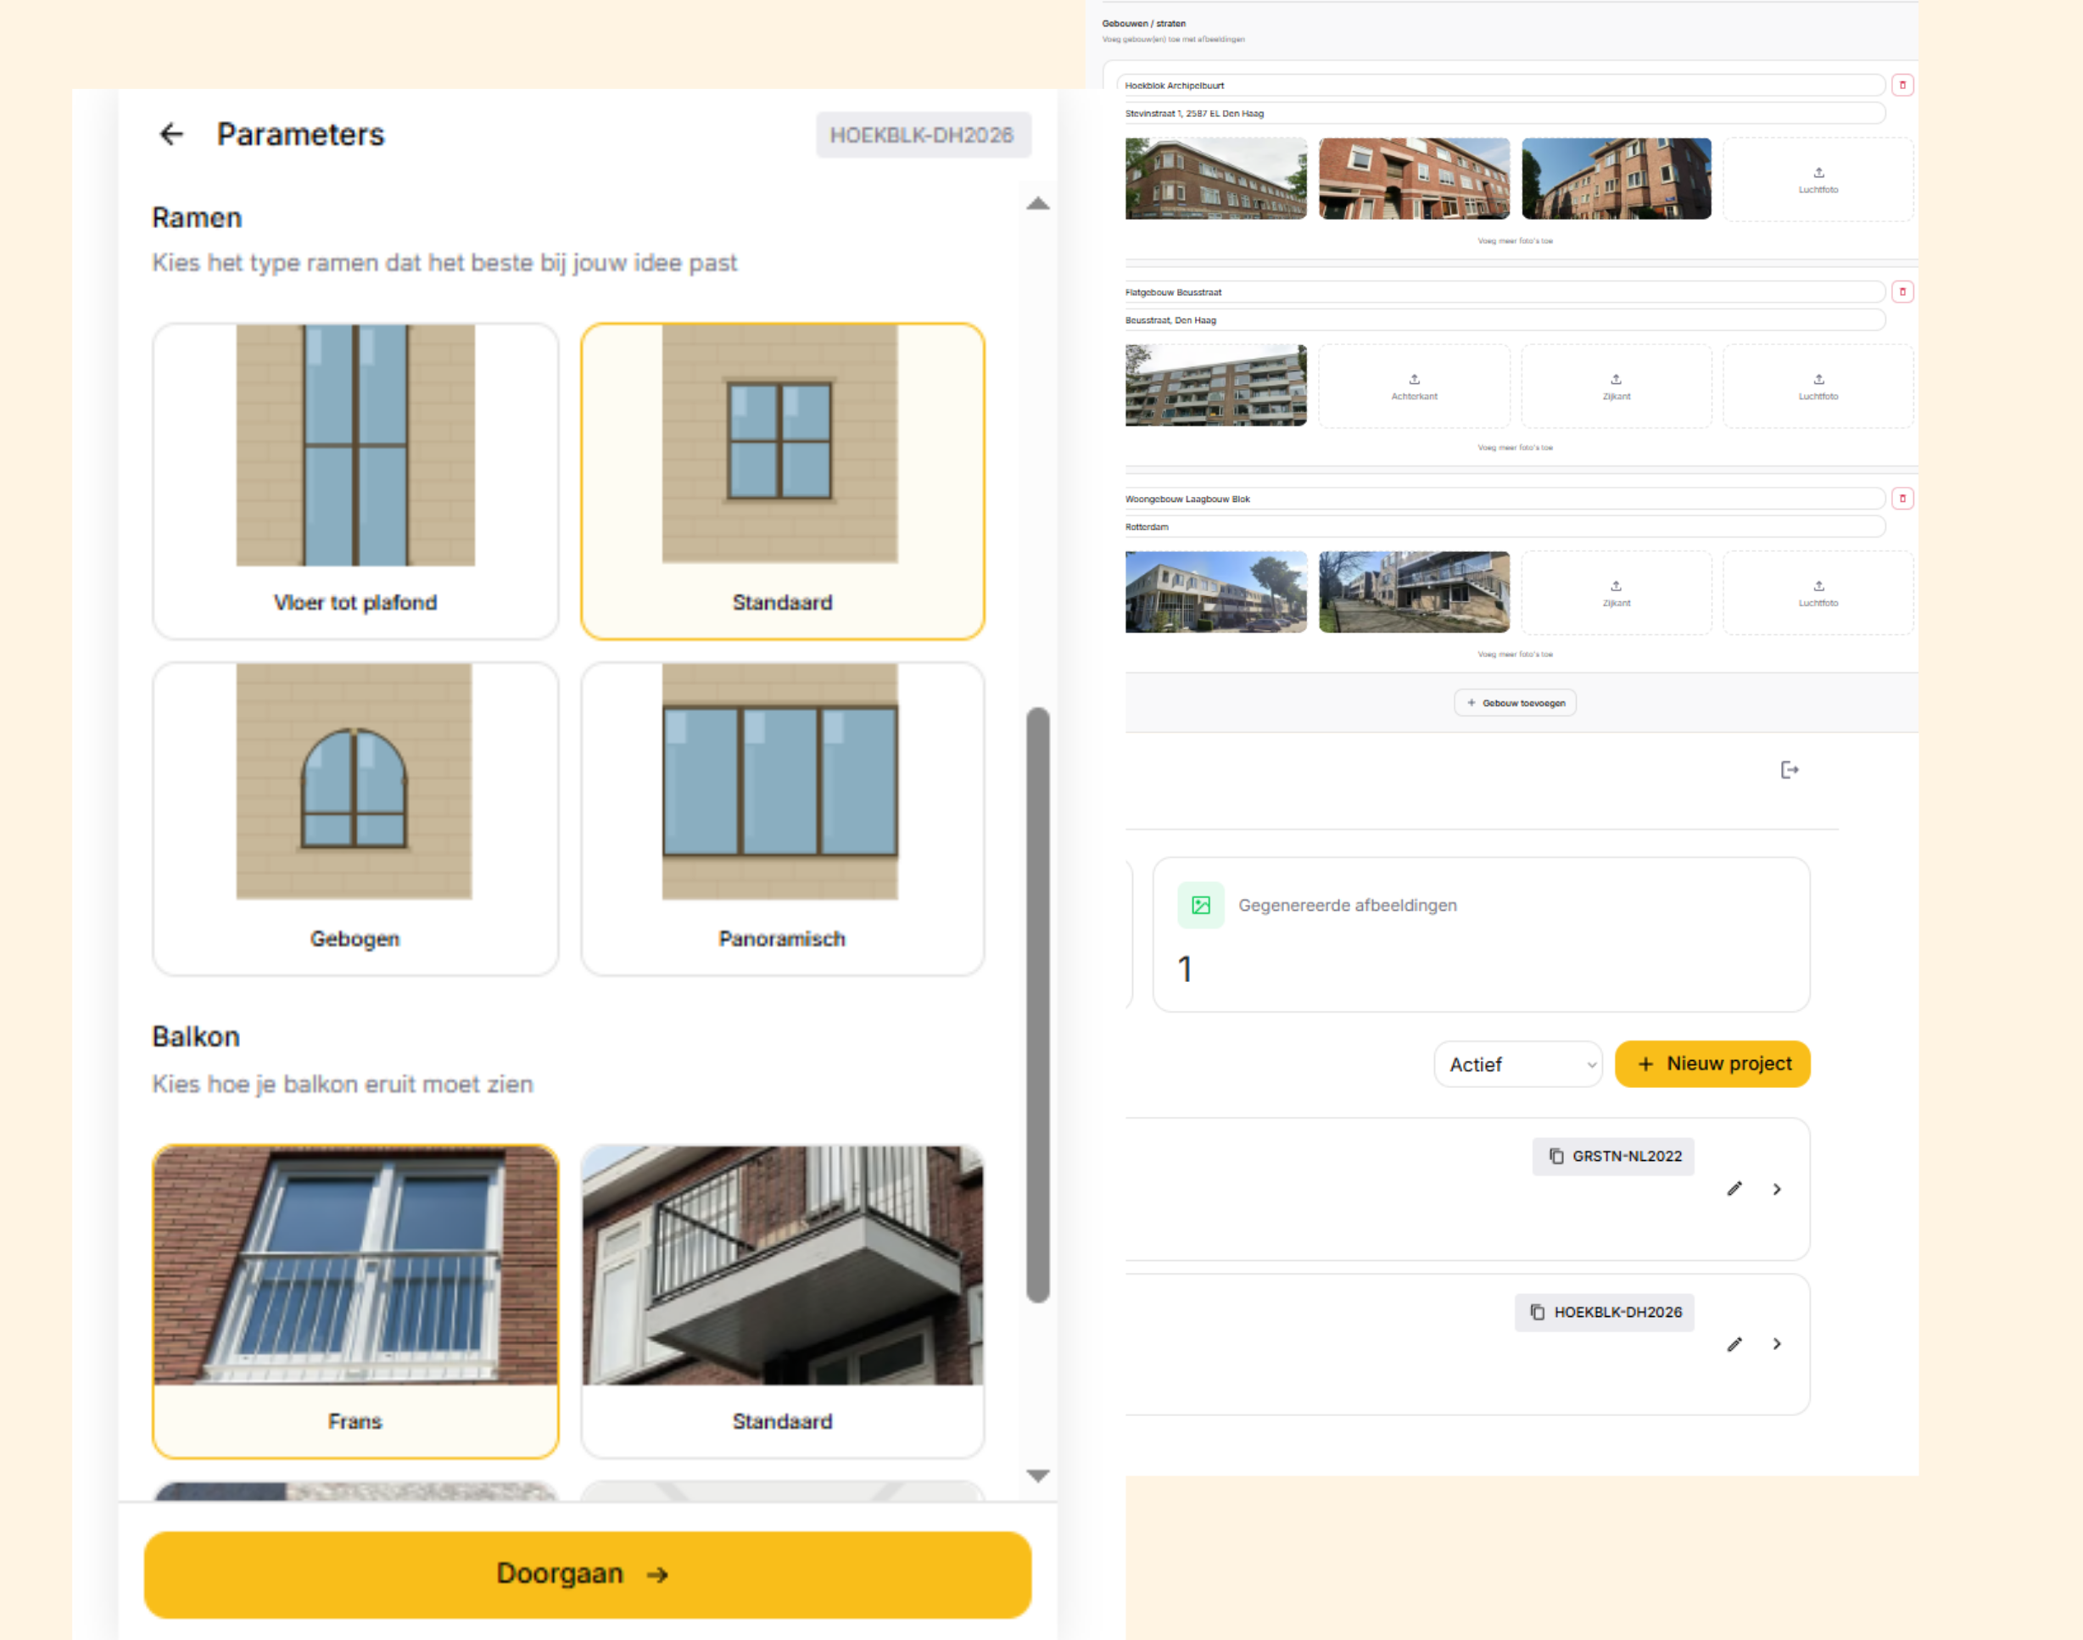2083x1640 pixels.
Task: Click Voeg meer foto's toe under Hoekblok Archipelbuurt
Action: [1515, 241]
